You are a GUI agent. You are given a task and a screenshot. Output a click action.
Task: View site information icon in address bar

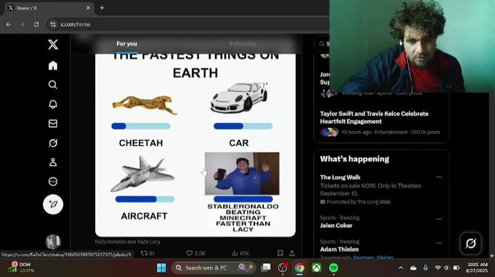(x=53, y=24)
